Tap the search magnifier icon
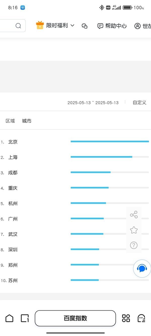This screenshot has height=336, width=151. pos(18,26)
